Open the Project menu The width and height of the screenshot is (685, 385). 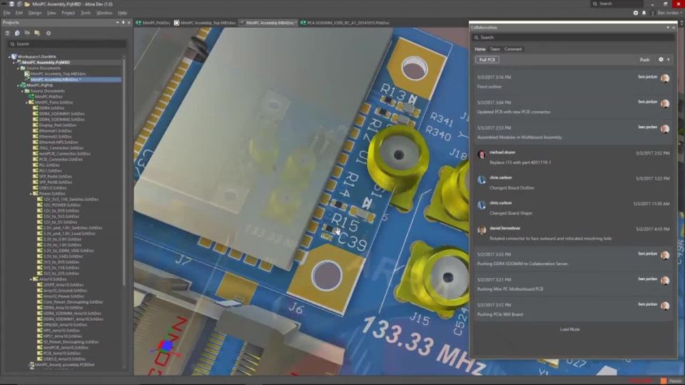(x=68, y=13)
